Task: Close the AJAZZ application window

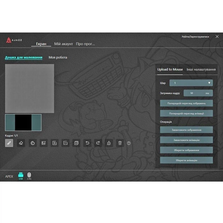Action: 217,36
